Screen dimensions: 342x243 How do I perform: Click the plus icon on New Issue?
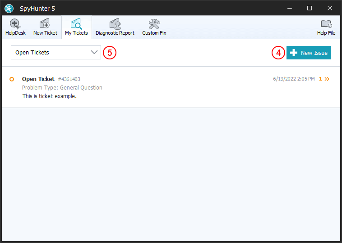point(294,53)
